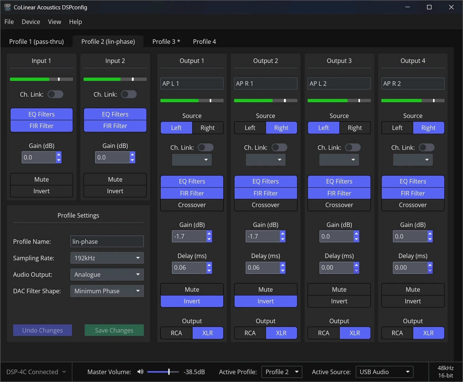
Task: Switch to Profile 1 (pass-thru) tab
Action: click(x=36, y=42)
